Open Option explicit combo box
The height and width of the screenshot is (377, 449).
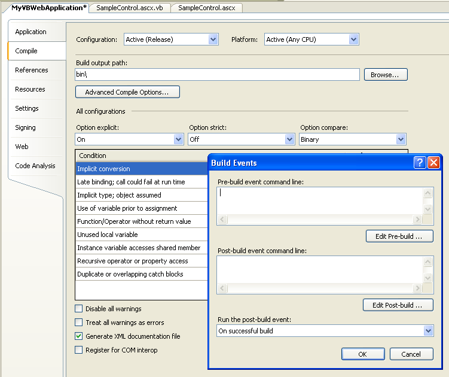pos(178,139)
